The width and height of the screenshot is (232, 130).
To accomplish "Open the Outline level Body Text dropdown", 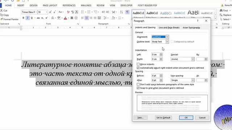I will click(167, 42).
